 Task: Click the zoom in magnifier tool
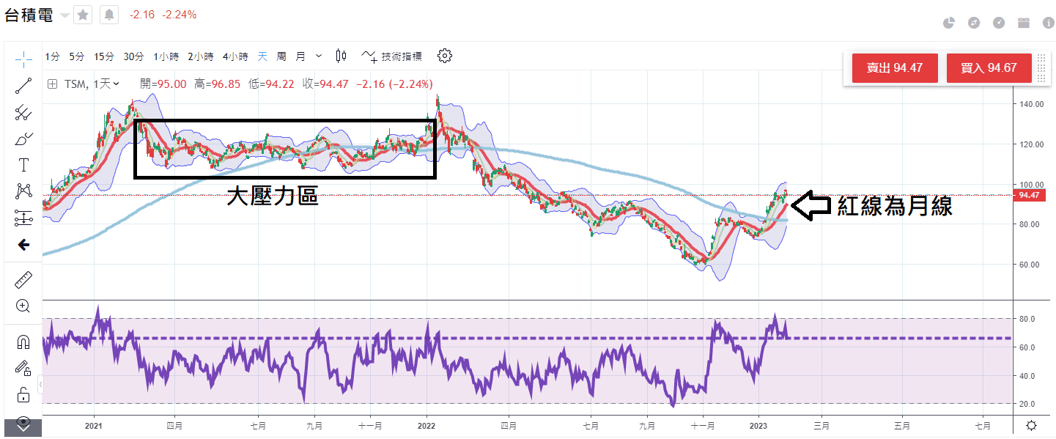point(23,306)
